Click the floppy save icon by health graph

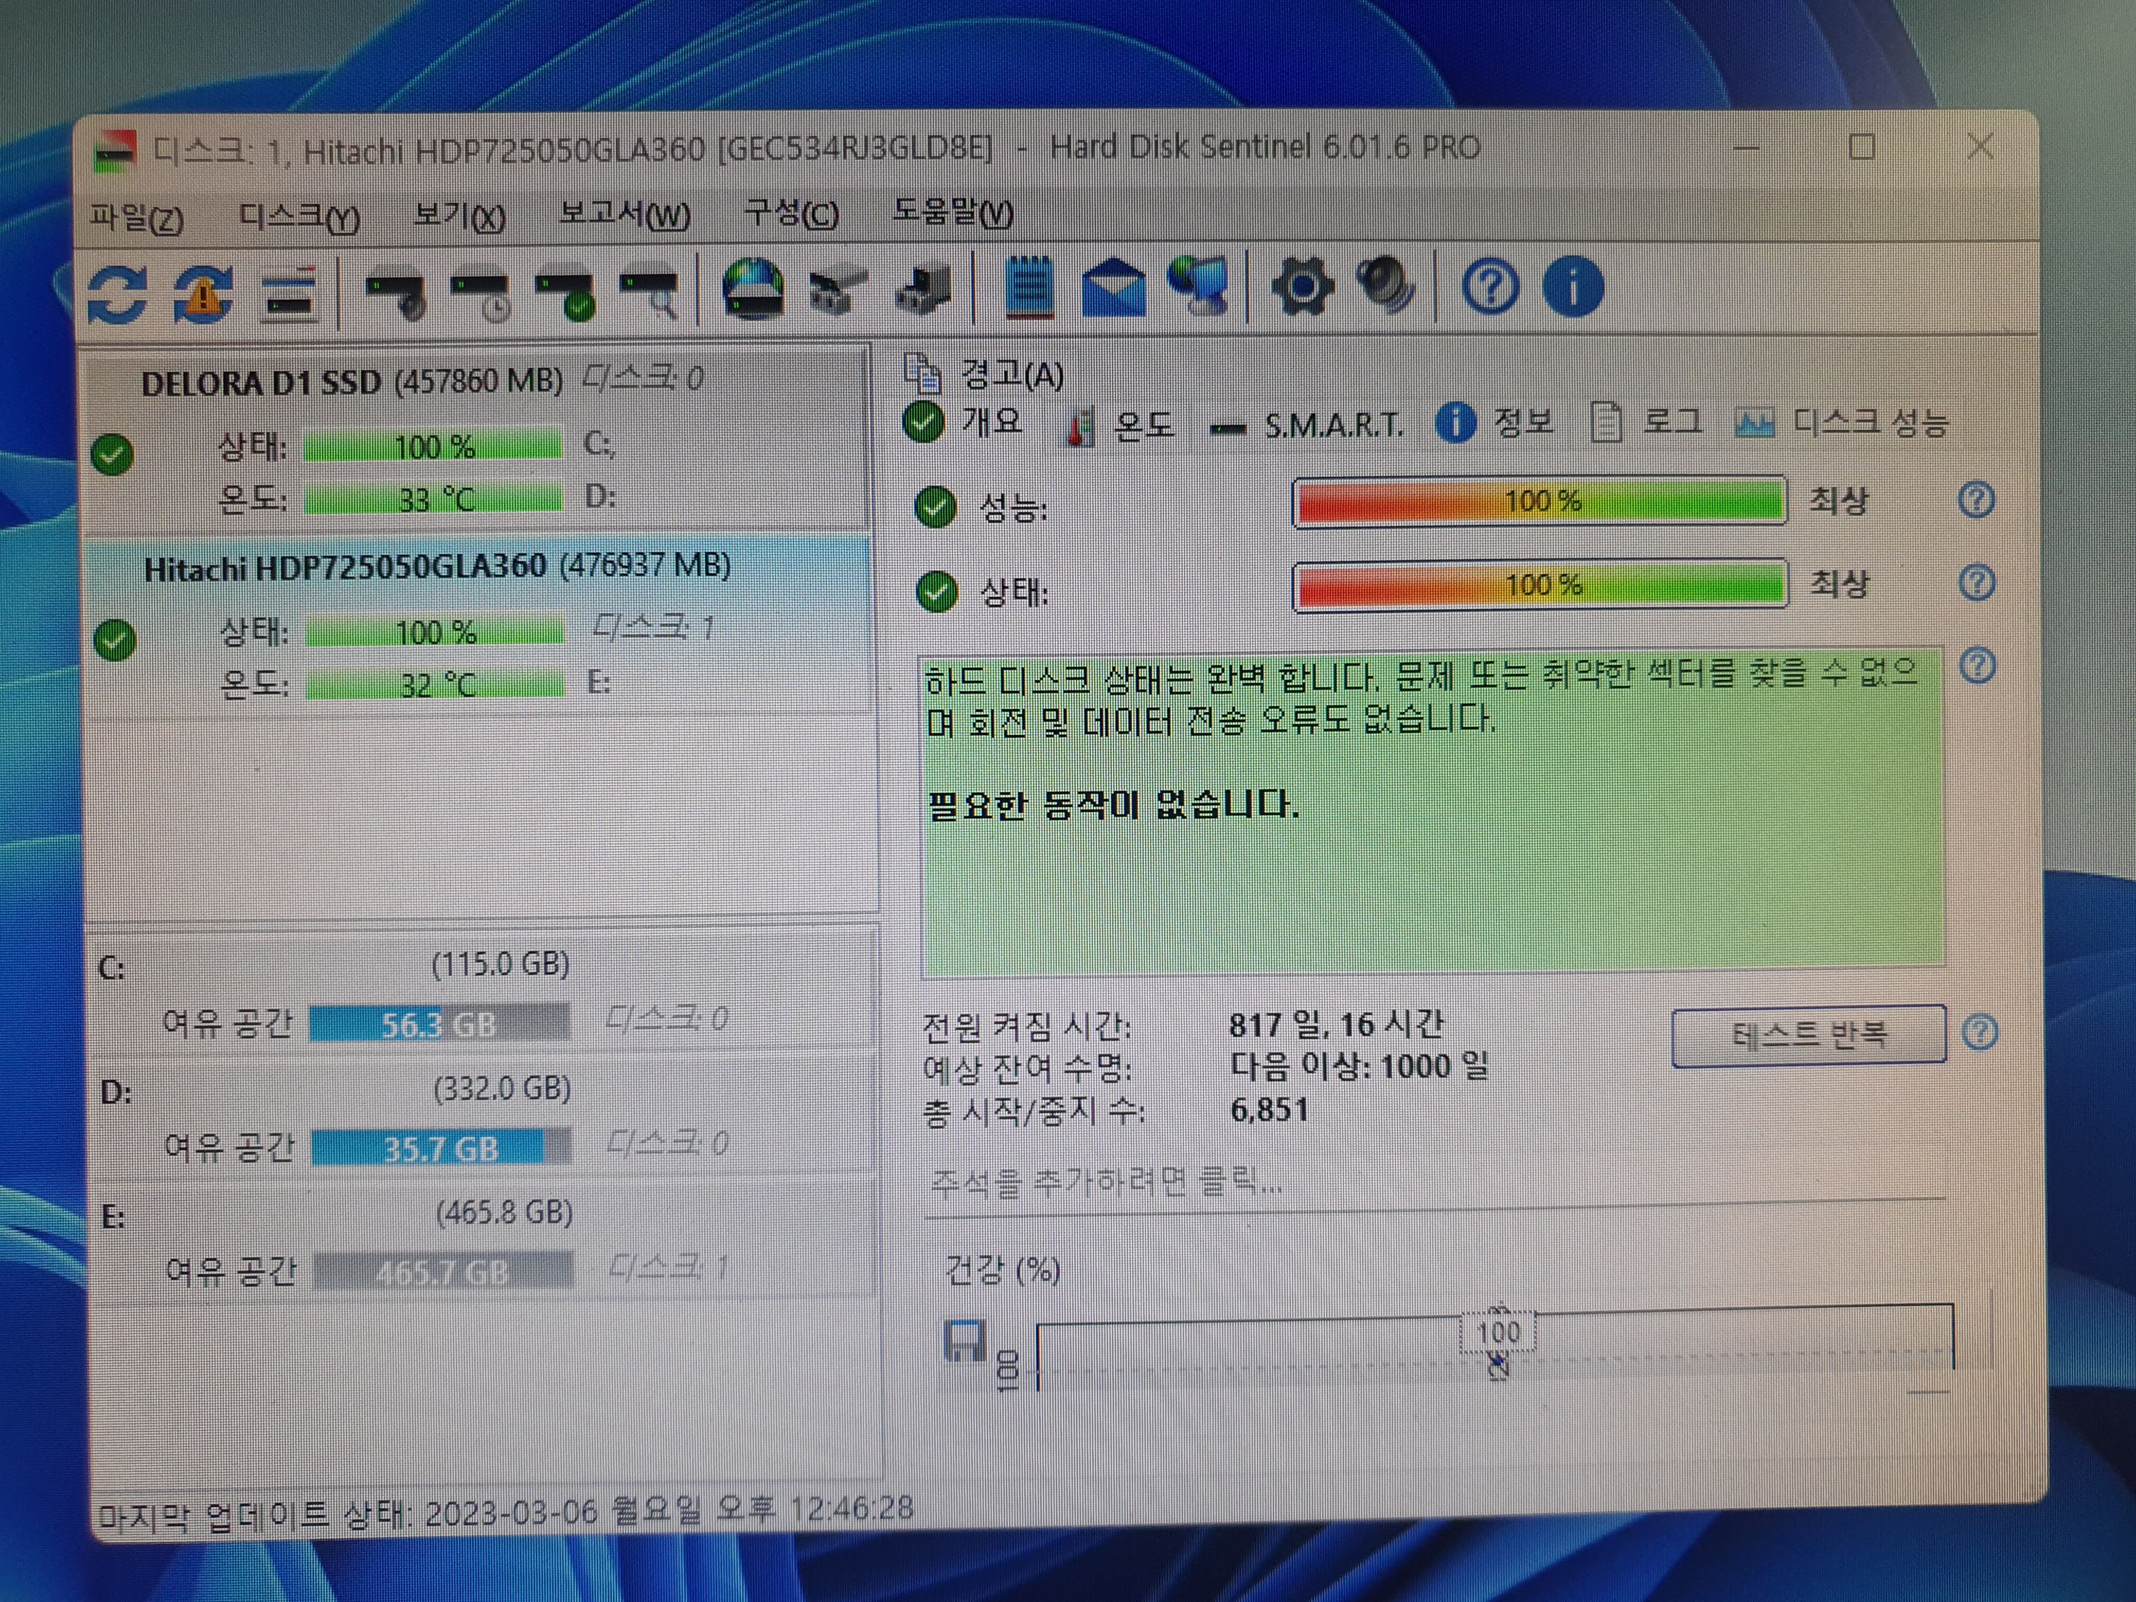965,1340
